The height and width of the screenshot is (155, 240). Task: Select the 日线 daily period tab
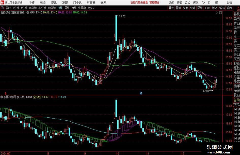(x=60, y=8)
